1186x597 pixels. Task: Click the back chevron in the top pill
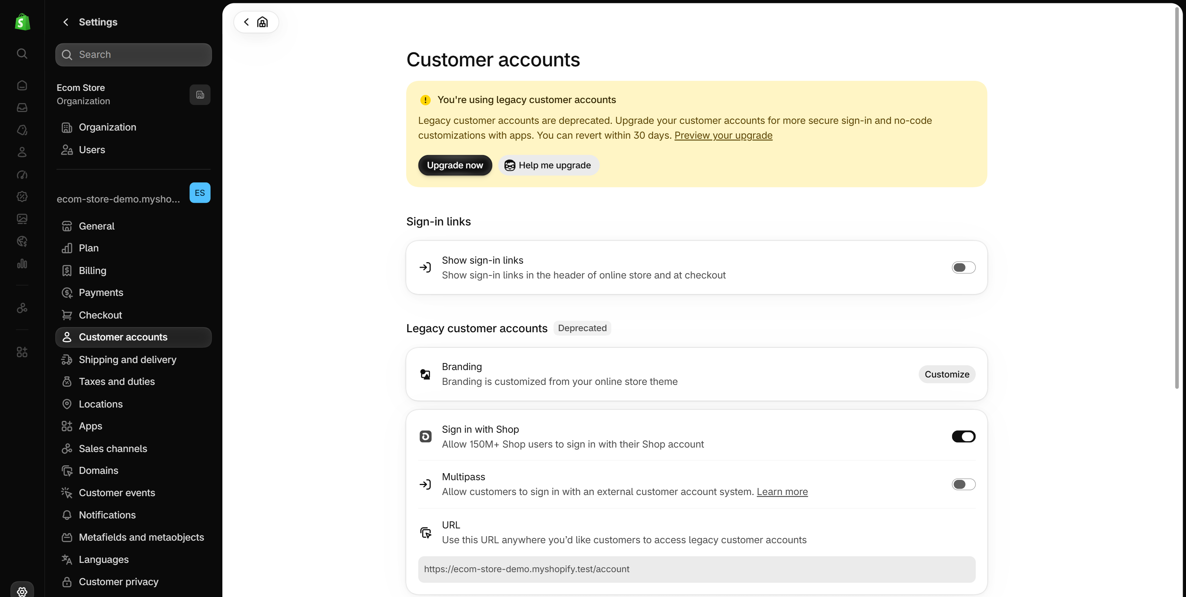(247, 22)
